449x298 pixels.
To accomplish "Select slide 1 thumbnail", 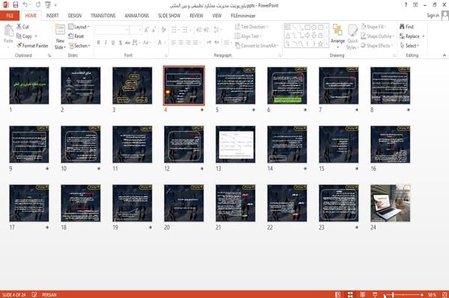I will point(29,85).
